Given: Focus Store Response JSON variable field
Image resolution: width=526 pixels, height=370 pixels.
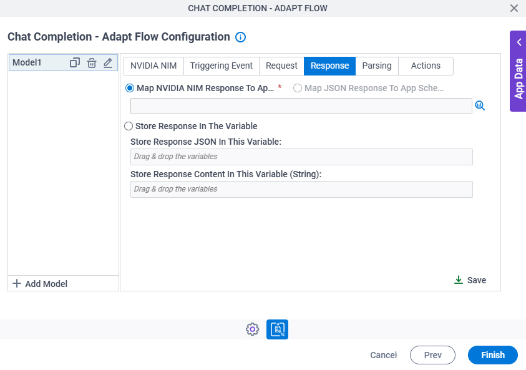Looking at the screenshot, I should pos(301,157).
